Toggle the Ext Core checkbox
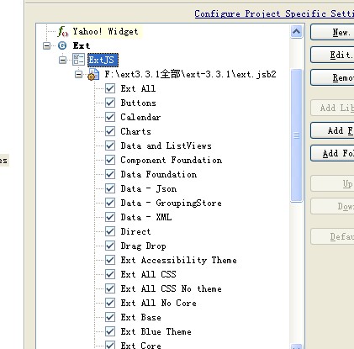The width and height of the screenshot is (354, 349). tap(110, 345)
